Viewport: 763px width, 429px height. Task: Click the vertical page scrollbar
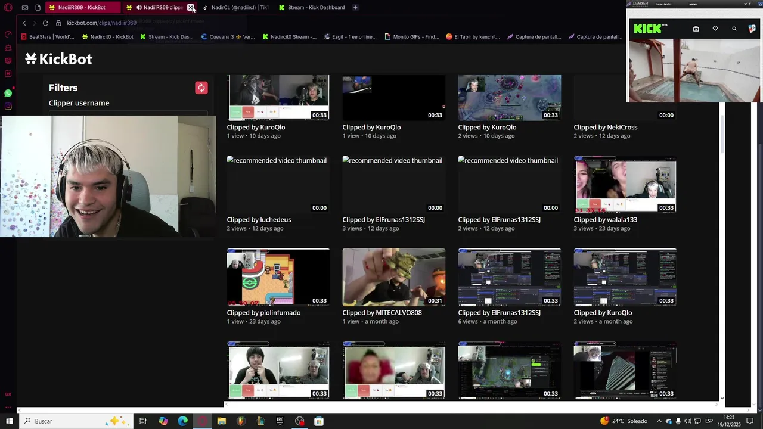[722, 134]
